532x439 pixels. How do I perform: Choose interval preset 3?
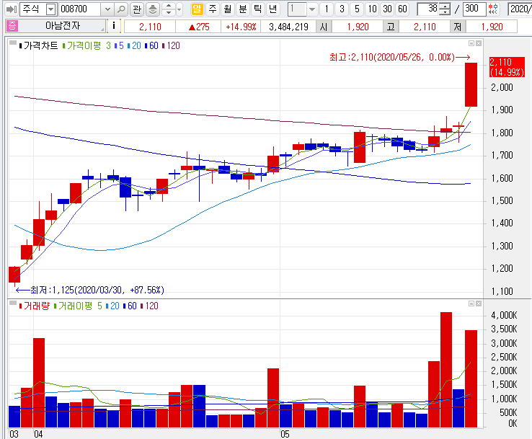342,9
